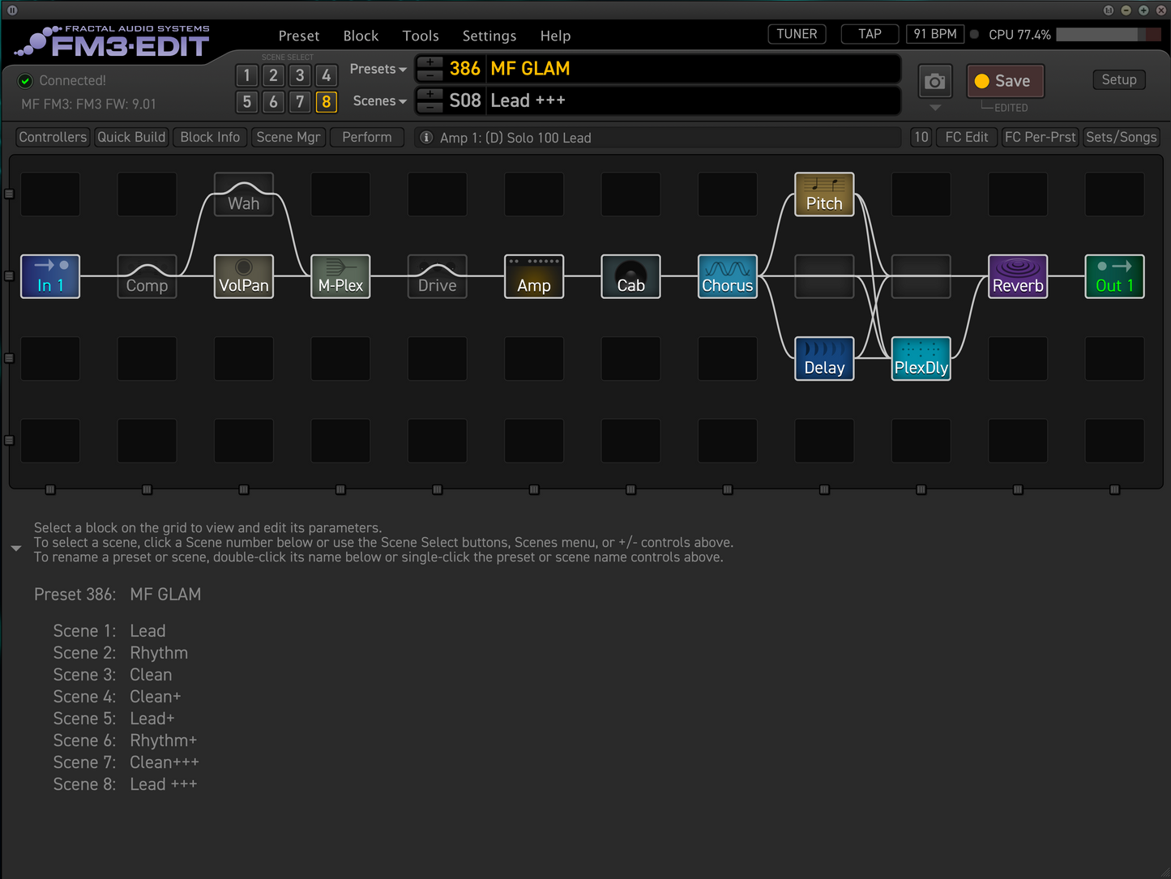The width and height of the screenshot is (1171, 879).
Task: Open the TUNER
Action: (797, 34)
